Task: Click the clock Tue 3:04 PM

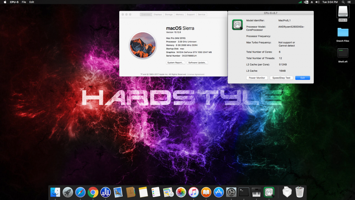Action: tap(330, 2)
